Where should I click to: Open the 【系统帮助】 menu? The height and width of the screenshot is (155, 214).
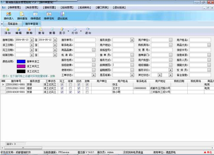[85, 8]
